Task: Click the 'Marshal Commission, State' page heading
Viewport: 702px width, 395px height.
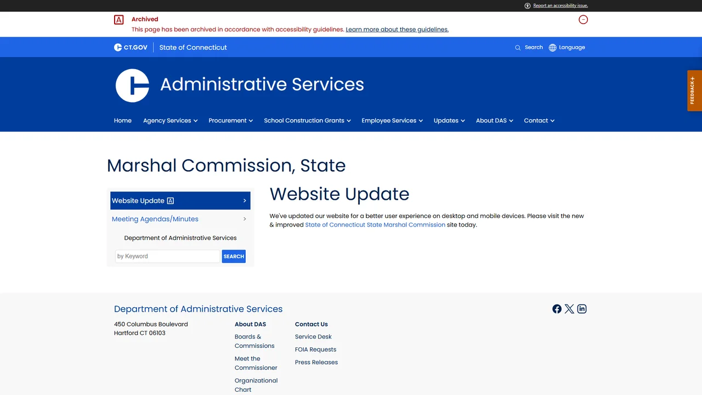Action: (x=226, y=166)
